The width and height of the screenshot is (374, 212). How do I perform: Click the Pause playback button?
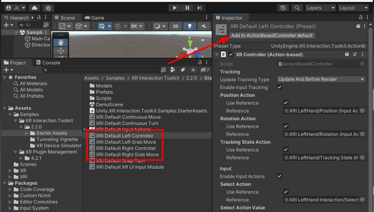coord(187,8)
